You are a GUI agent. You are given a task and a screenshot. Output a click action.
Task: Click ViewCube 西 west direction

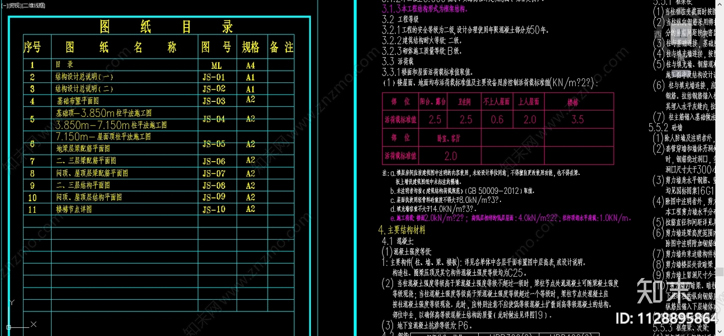(658, 34)
